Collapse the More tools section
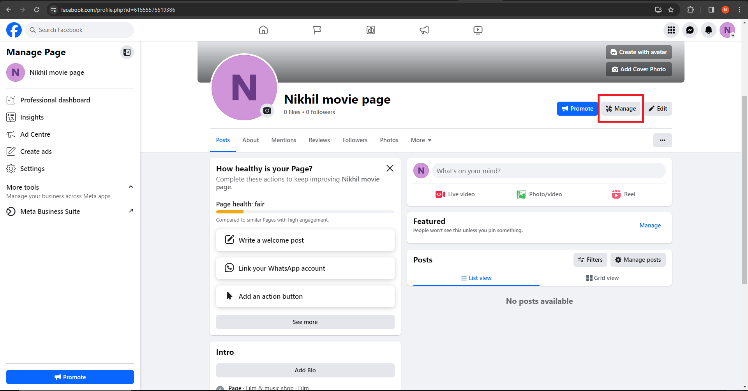Screen dimensions: 748x391 [x=131, y=187]
